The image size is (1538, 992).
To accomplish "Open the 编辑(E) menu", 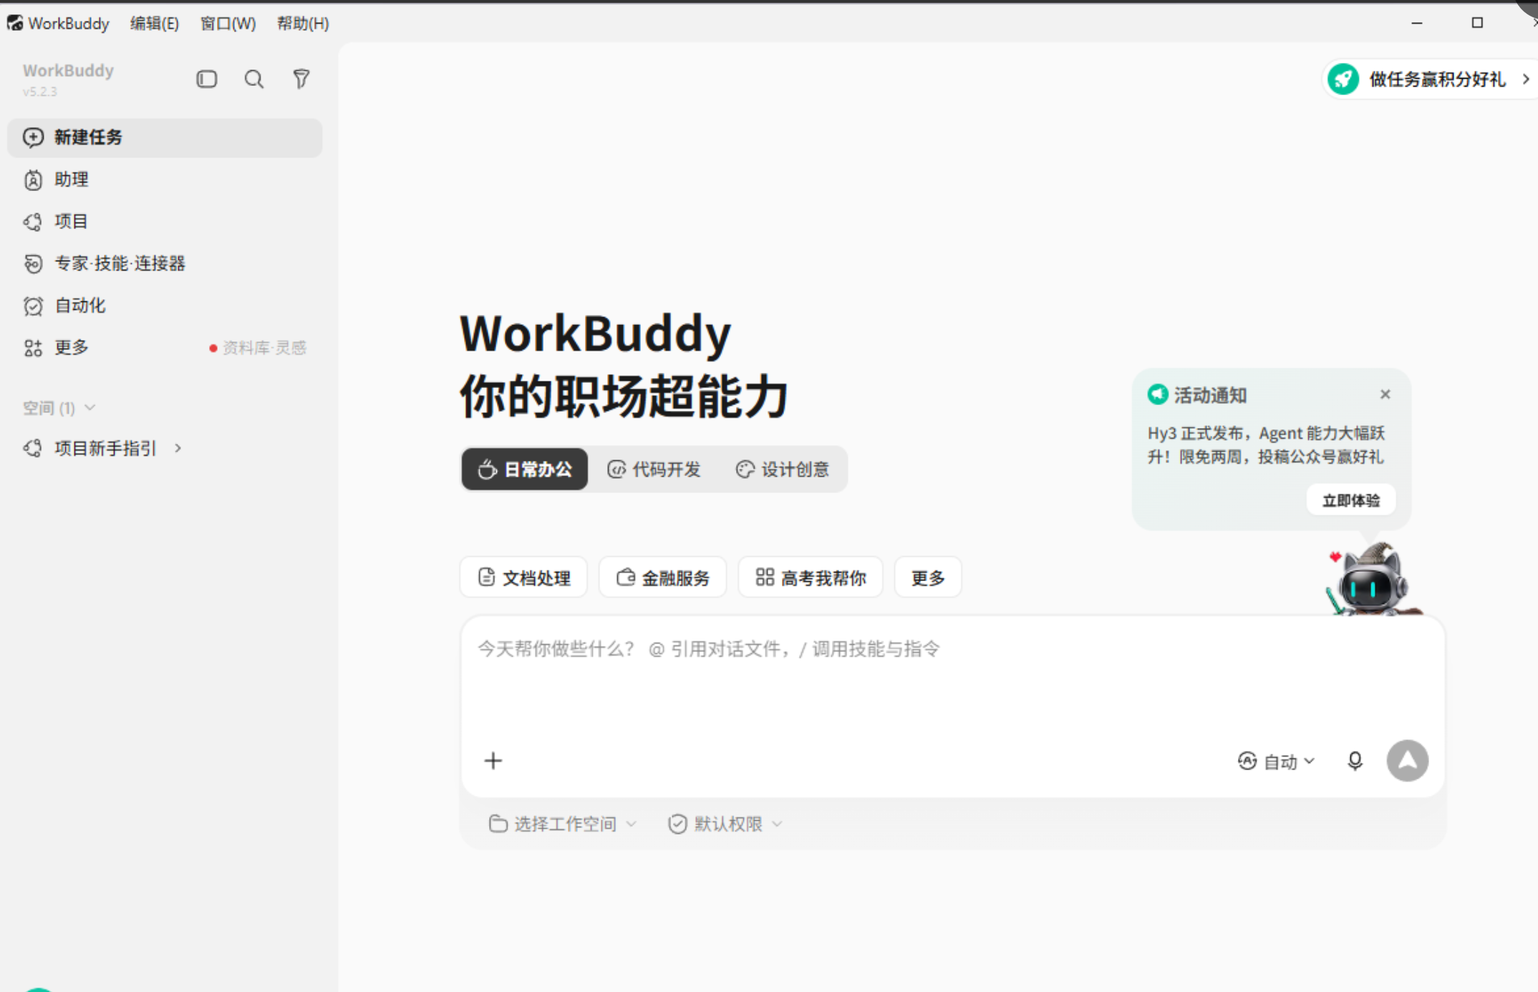I will click(x=155, y=24).
